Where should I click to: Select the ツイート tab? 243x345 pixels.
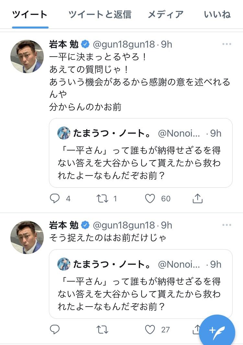click(30, 15)
